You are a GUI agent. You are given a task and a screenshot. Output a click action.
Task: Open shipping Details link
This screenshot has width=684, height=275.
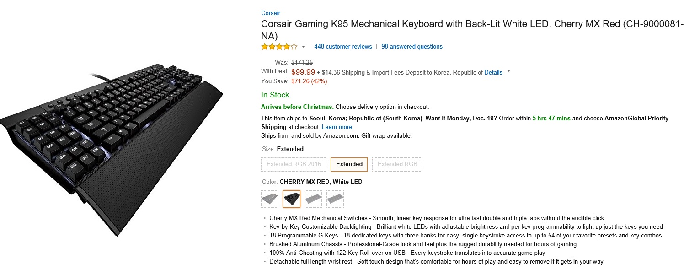point(493,72)
